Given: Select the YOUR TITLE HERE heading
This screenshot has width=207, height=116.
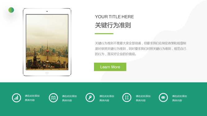Looking at the screenshot, I should click(114, 17).
